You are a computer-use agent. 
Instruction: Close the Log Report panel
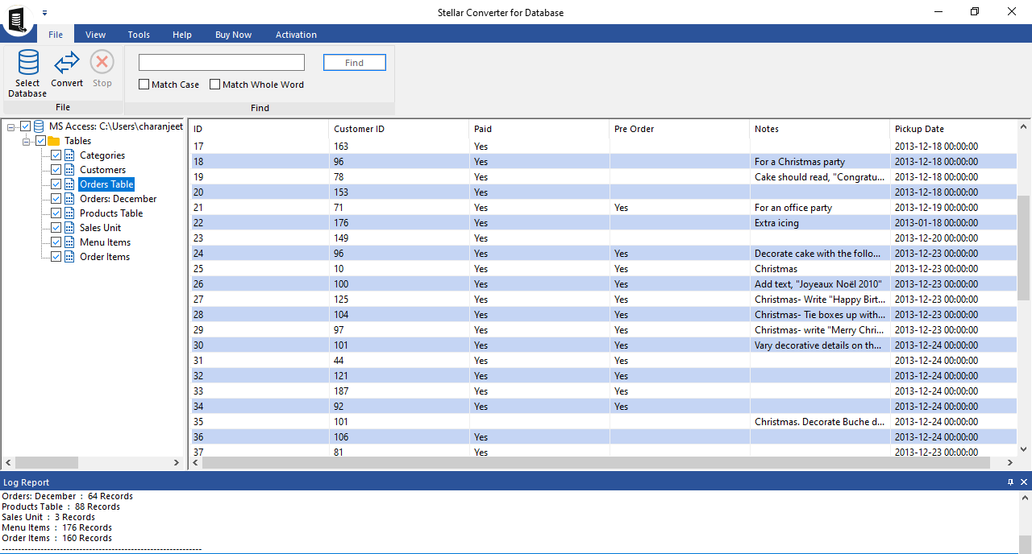tap(1024, 482)
